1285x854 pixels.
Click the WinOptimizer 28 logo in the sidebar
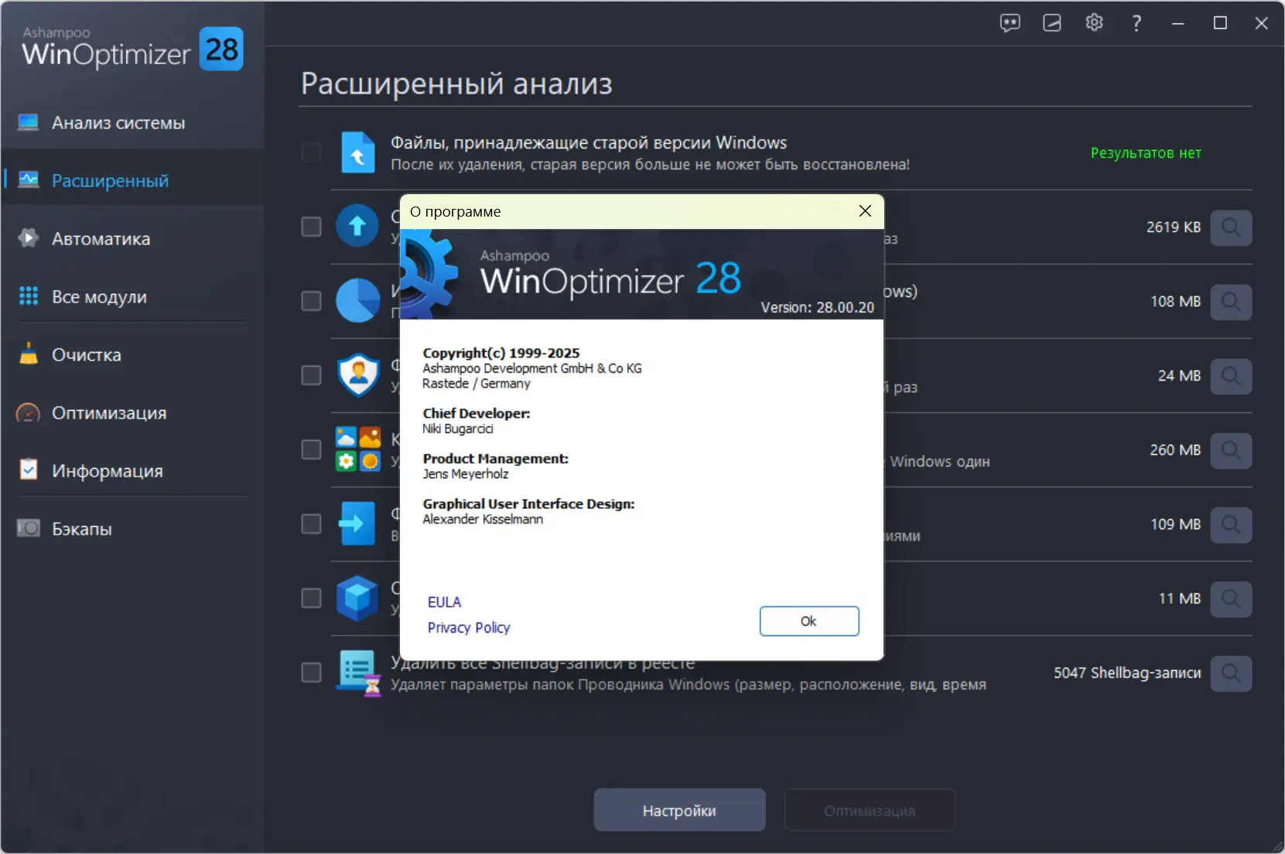[x=132, y=48]
